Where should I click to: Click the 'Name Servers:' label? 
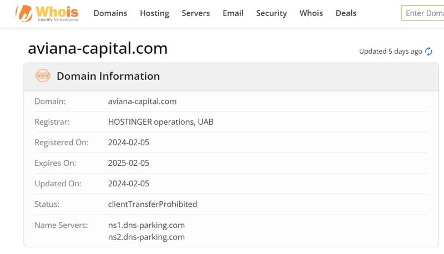[x=61, y=225]
